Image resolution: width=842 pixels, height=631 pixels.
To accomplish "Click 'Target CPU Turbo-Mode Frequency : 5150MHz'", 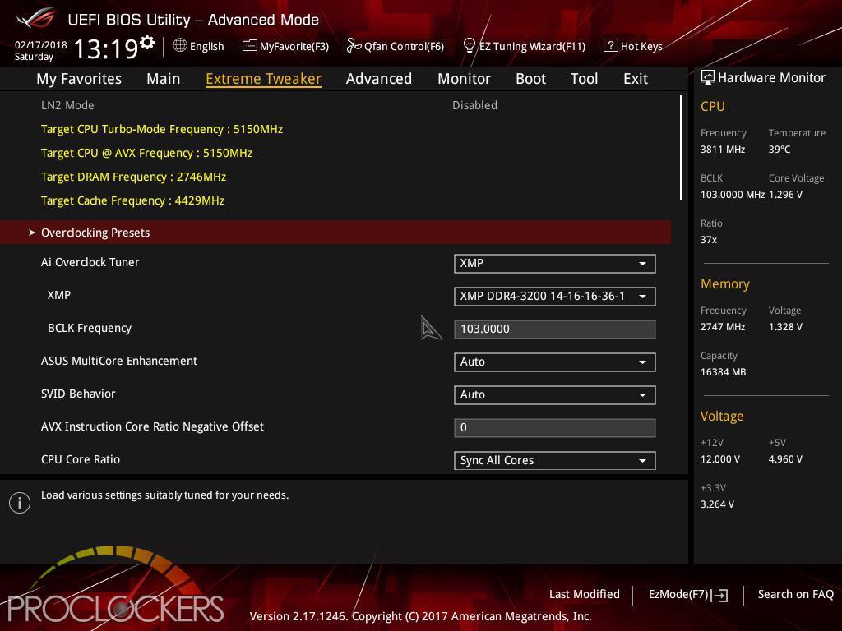I will pos(162,129).
